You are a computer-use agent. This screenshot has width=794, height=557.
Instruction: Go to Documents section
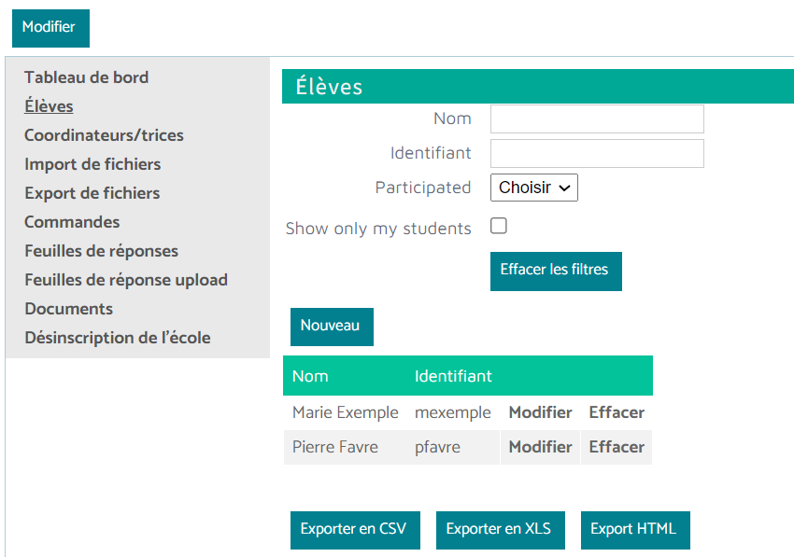68,309
